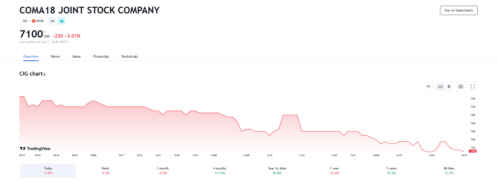Image resolution: width=497 pixels, height=194 pixels.
Task: Click the current price label on the chart
Action: point(473,151)
